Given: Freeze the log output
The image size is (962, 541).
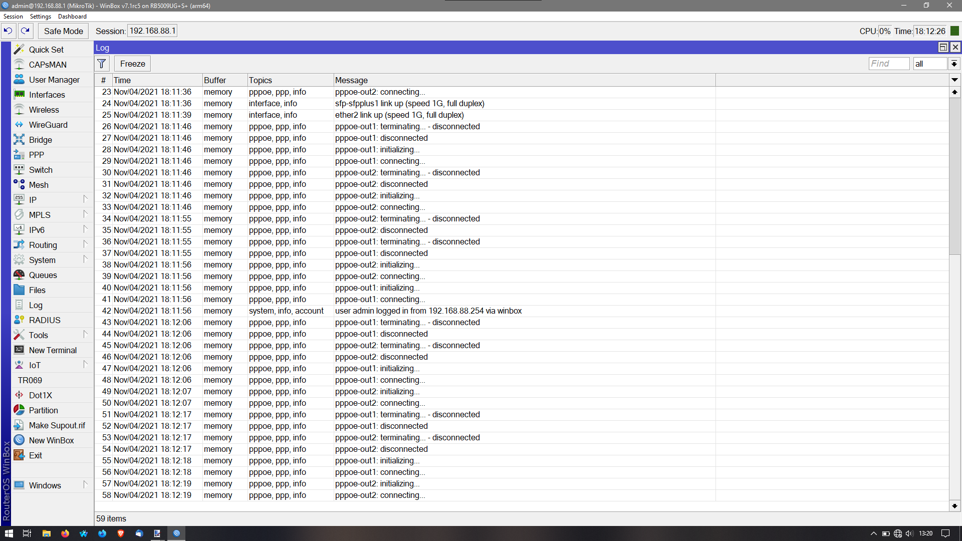Looking at the screenshot, I should (x=132, y=64).
